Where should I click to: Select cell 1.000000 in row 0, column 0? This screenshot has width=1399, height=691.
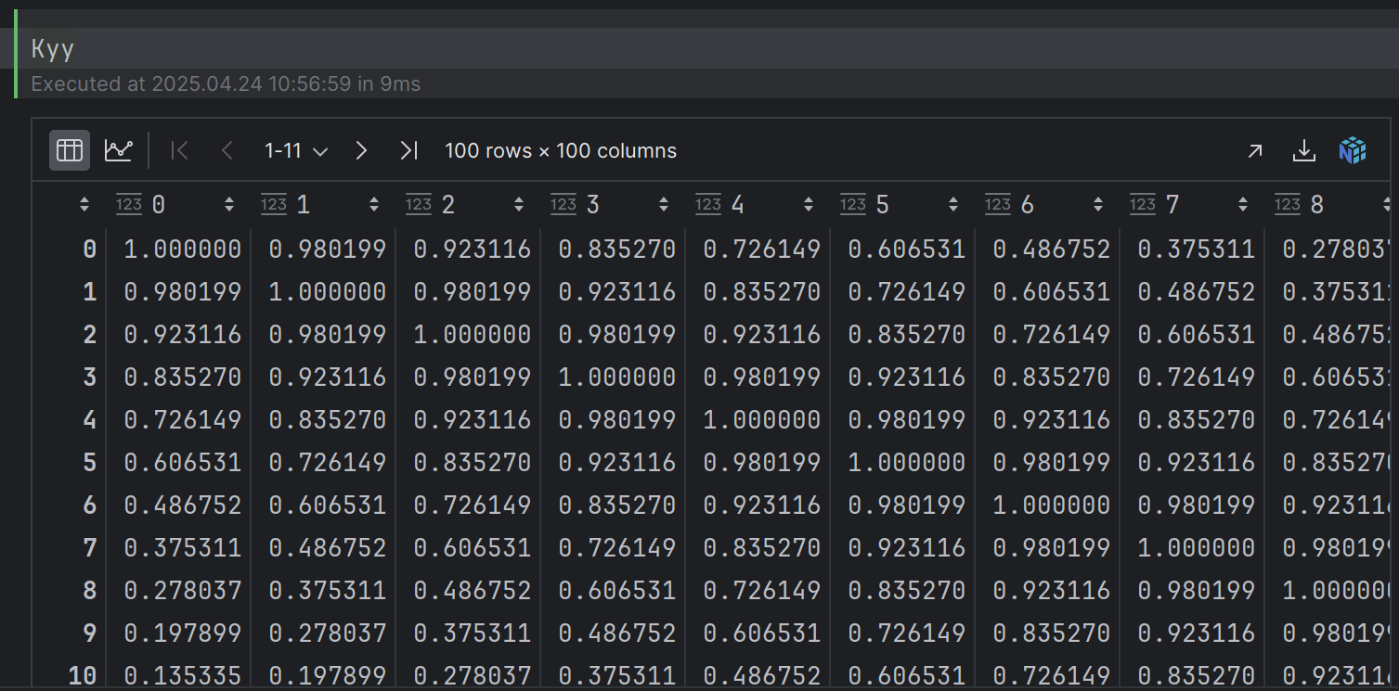pyautogui.click(x=183, y=249)
